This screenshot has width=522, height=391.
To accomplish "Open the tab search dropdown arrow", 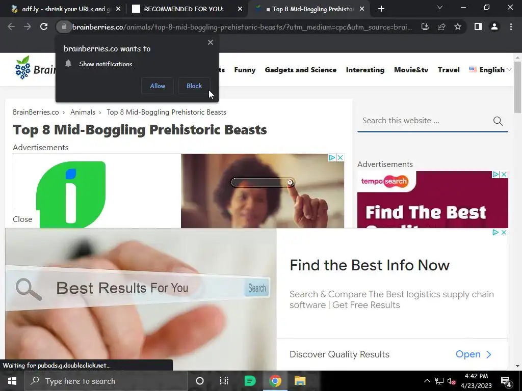I will click(440, 7).
